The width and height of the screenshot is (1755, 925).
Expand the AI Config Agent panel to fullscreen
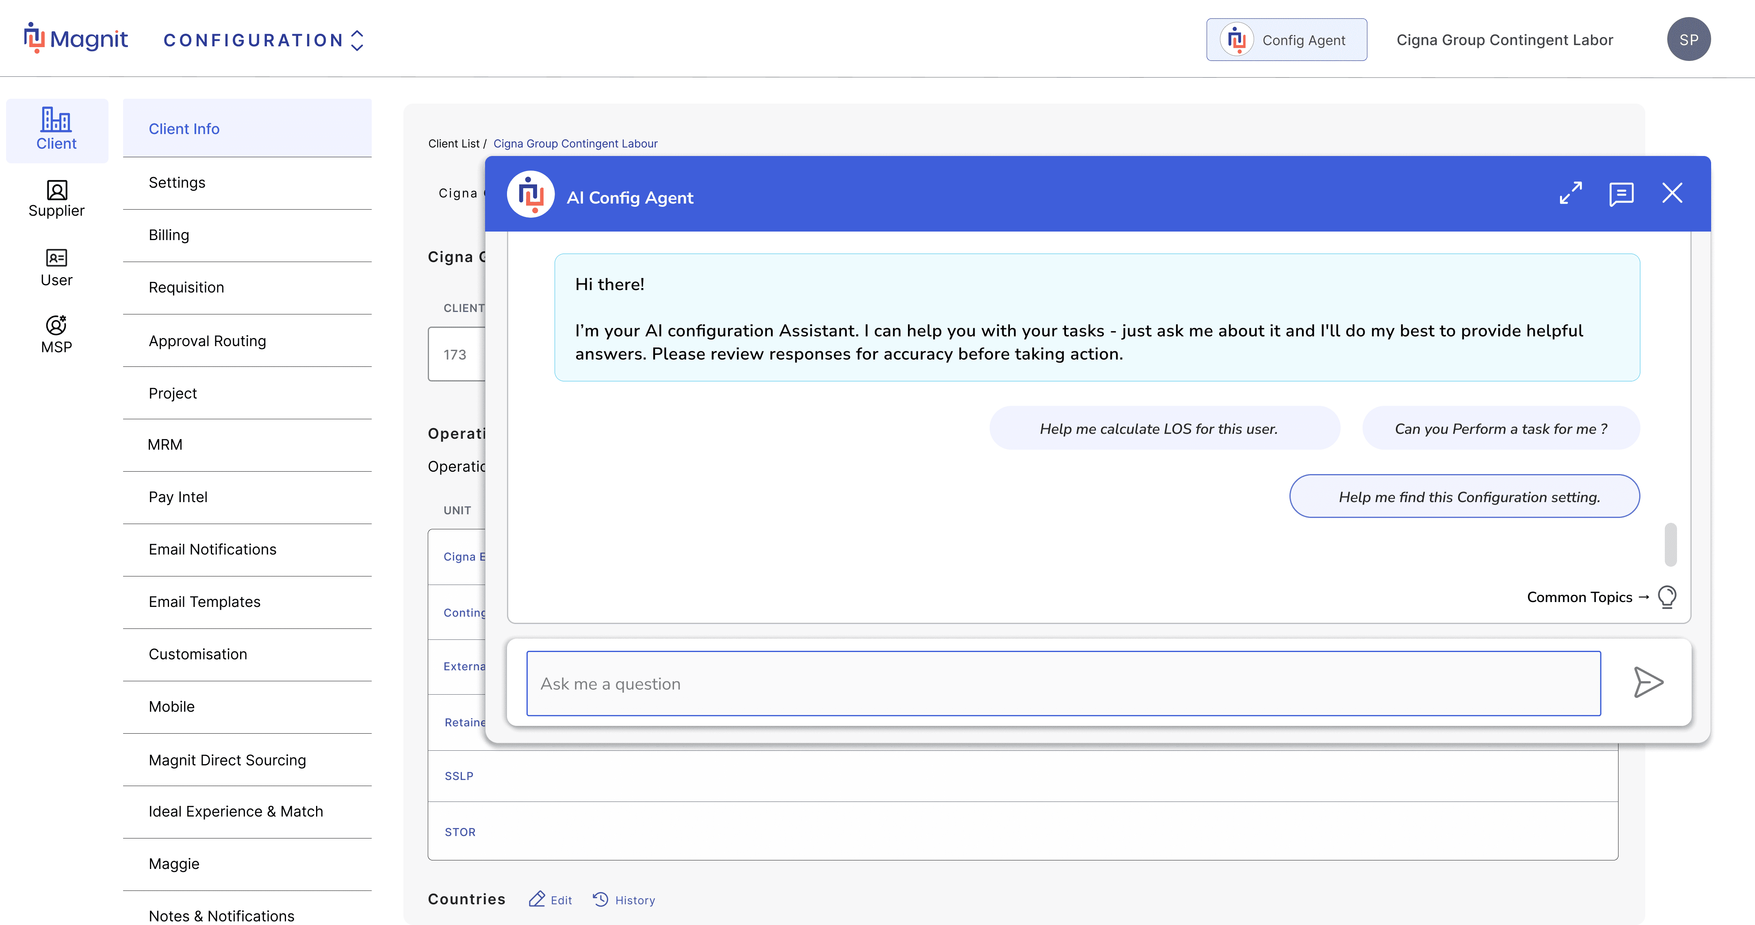click(1571, 193)
